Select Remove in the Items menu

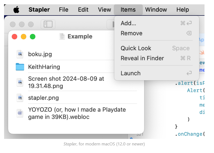(131, 33)
